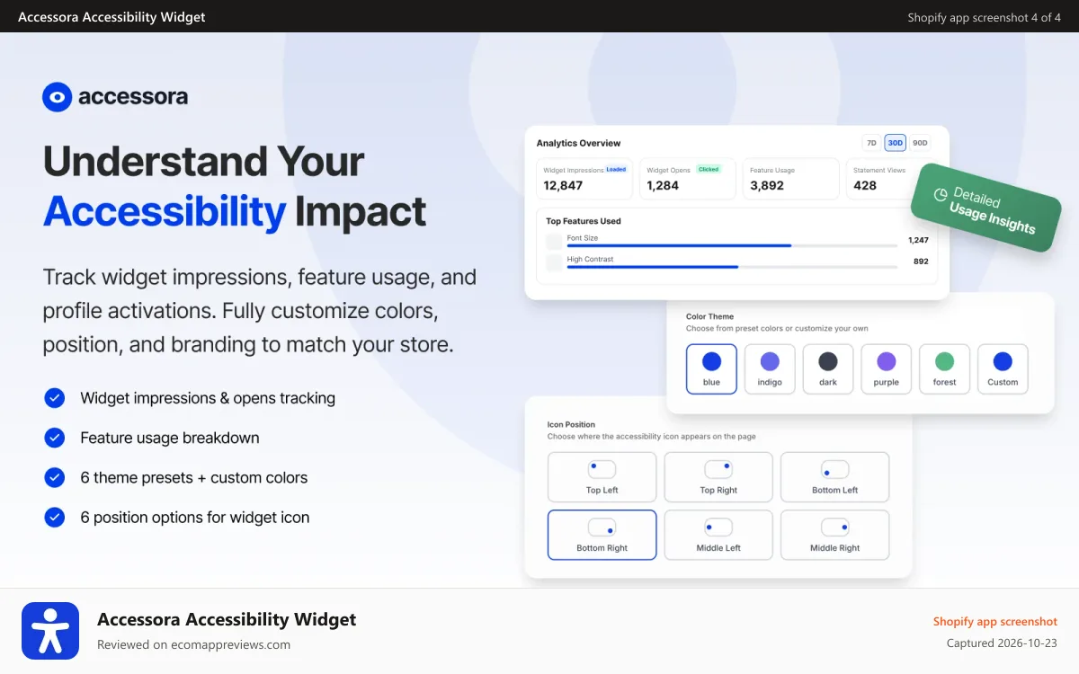Image resolution: width=1079 pixels, height=674 pixels.
Task: Open the Widget Opens stat card
Action: [688, 179]
